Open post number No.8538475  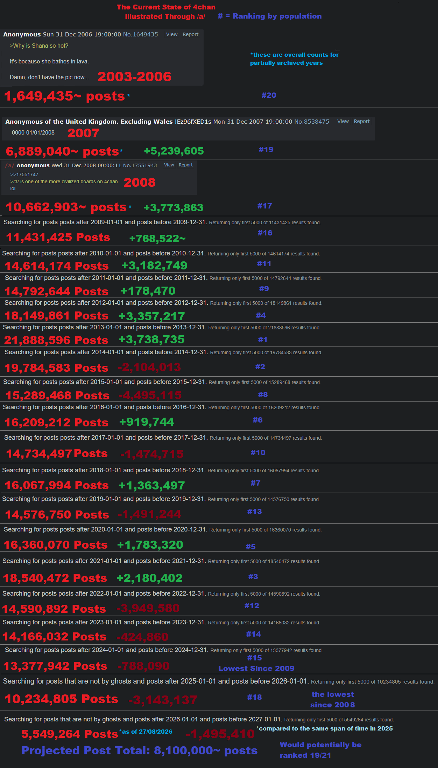pos(312,122)
